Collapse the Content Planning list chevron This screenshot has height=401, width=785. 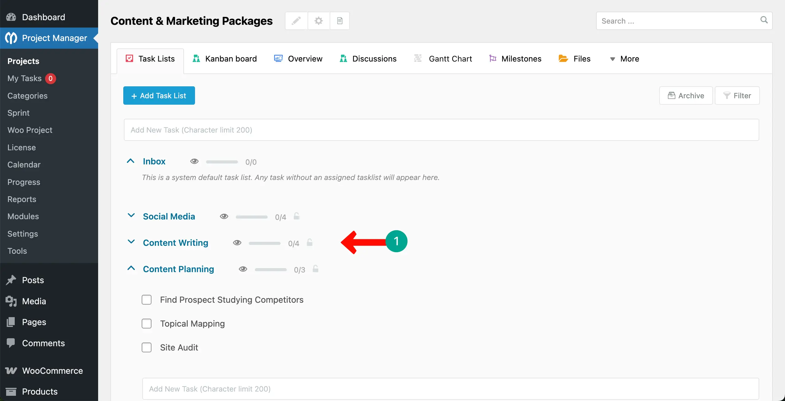click(x=131, y=268)
